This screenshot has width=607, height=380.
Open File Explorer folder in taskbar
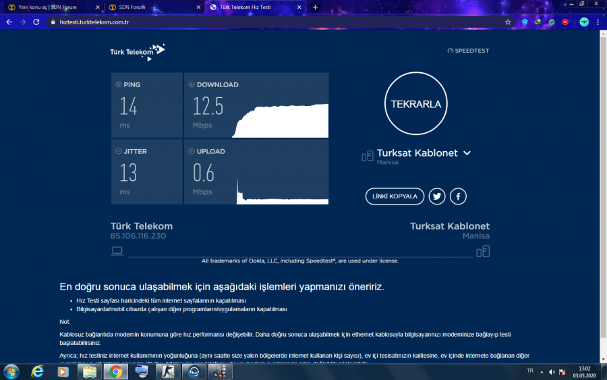[90, 372]
